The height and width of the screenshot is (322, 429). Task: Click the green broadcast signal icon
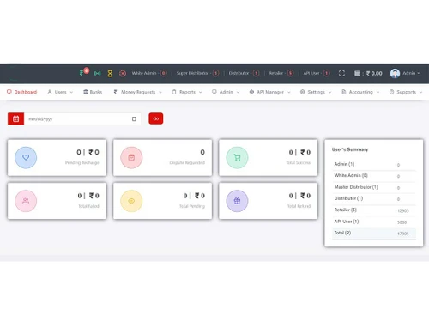[x=97, y=74]
